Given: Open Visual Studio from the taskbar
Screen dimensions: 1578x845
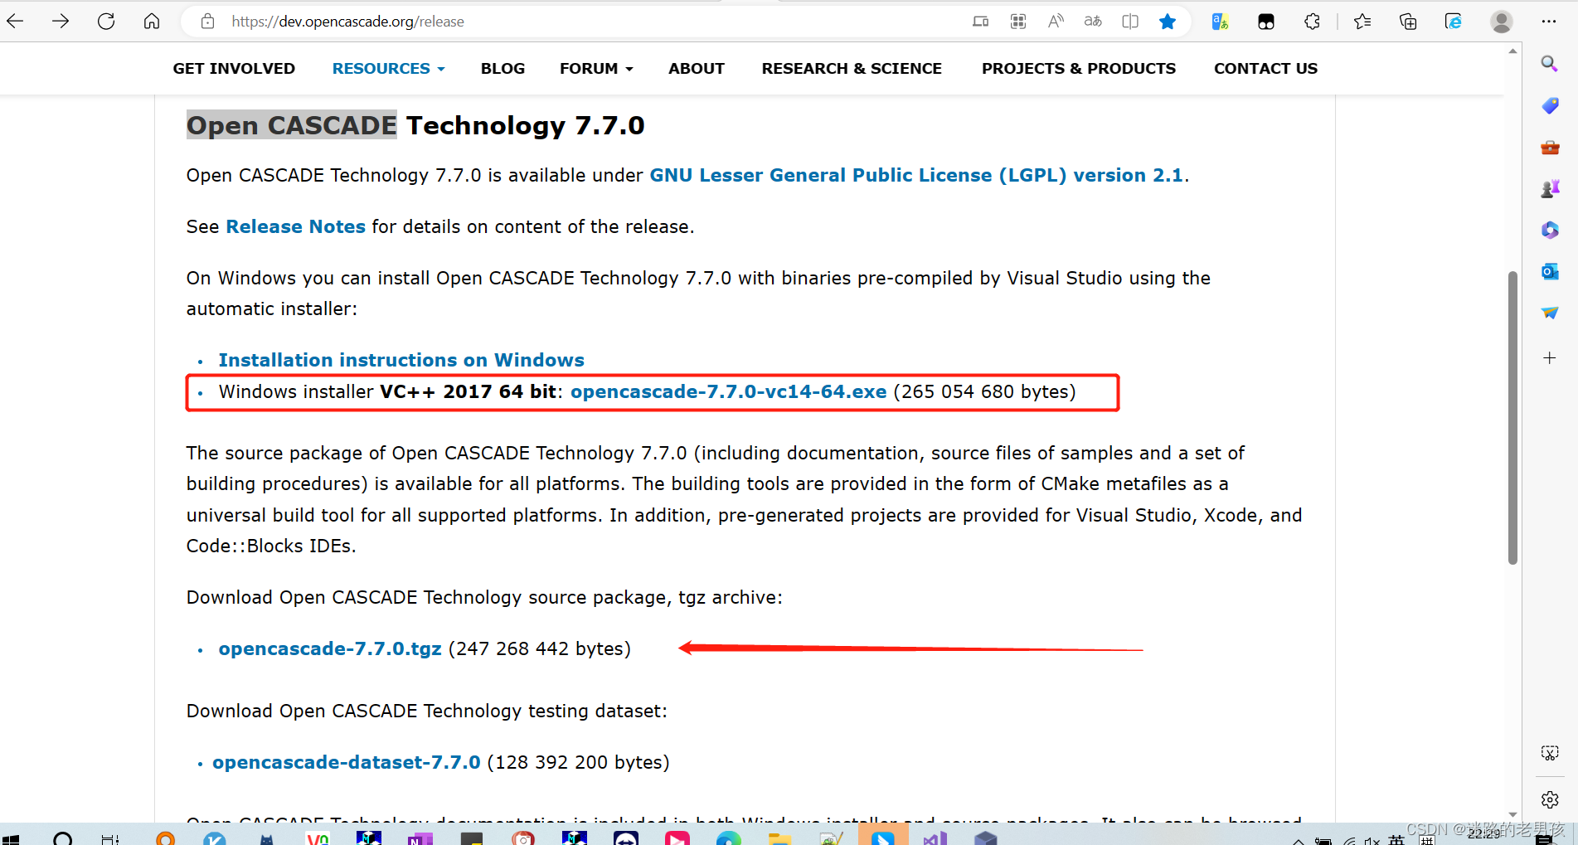Looking at the screenshot, I should pos(935,838).
